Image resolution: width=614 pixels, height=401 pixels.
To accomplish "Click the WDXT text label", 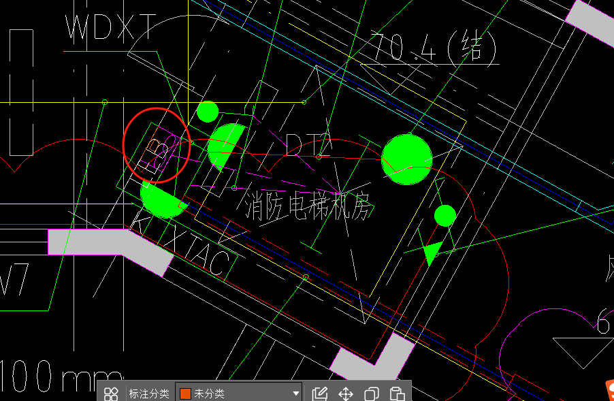I will click(x=110, y=27).
